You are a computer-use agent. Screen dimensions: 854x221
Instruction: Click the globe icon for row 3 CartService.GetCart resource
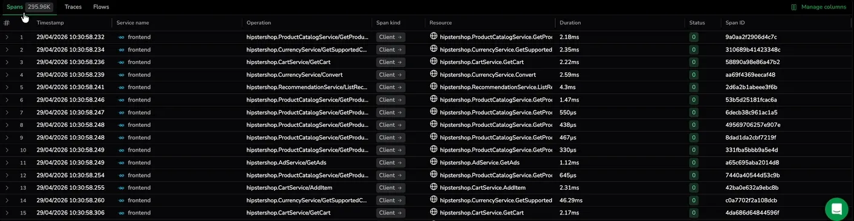pyautogui.click(x=433, y=62)
